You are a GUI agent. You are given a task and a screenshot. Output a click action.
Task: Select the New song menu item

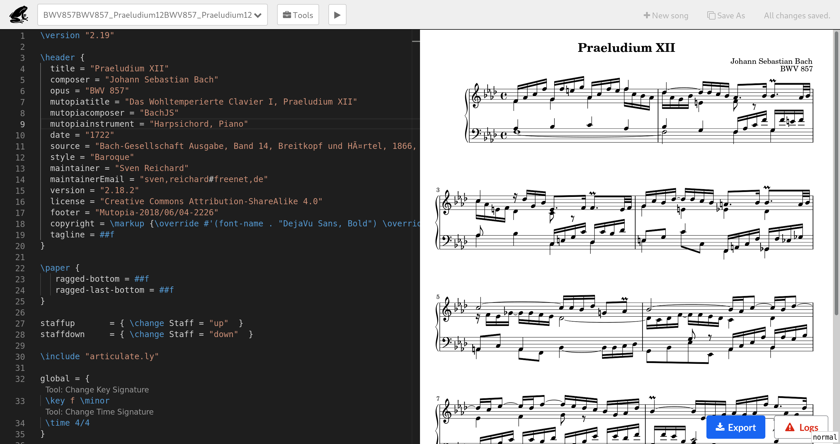[666, 15]
